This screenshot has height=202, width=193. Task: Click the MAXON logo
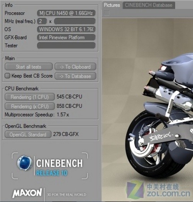coord(27,193)
